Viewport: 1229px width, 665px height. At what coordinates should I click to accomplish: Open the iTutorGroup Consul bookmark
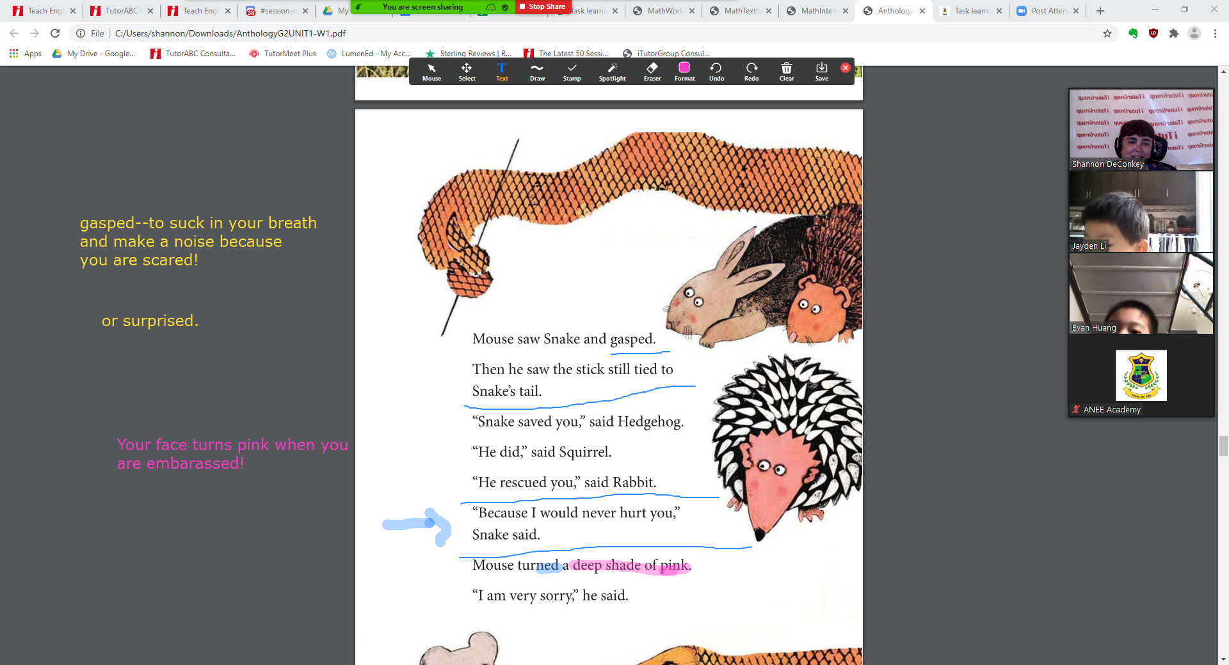click(666, 54)
